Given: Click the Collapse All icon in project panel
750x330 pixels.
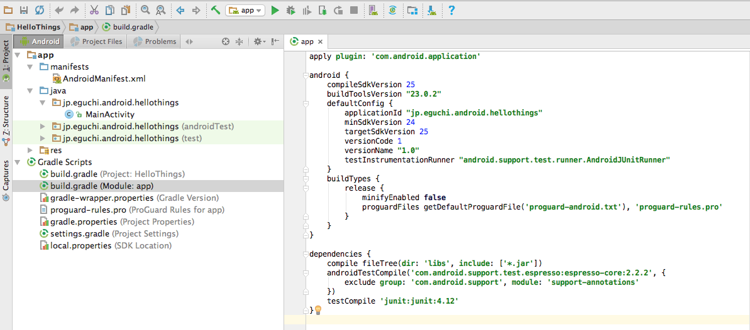Looking at the screenshot, I should tap(240, 41).
